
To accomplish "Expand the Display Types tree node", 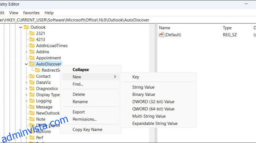I will tap(26, 95).
